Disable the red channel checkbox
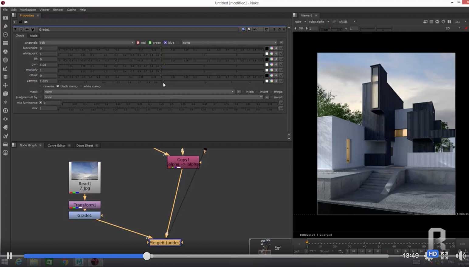This screenshot has width=469, height=267. coord(138,43)
